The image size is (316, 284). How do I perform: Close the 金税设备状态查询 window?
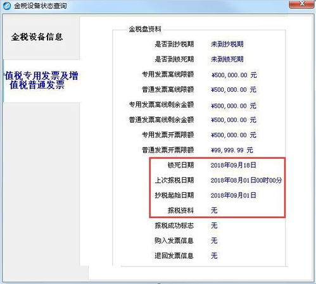[302, 4]
